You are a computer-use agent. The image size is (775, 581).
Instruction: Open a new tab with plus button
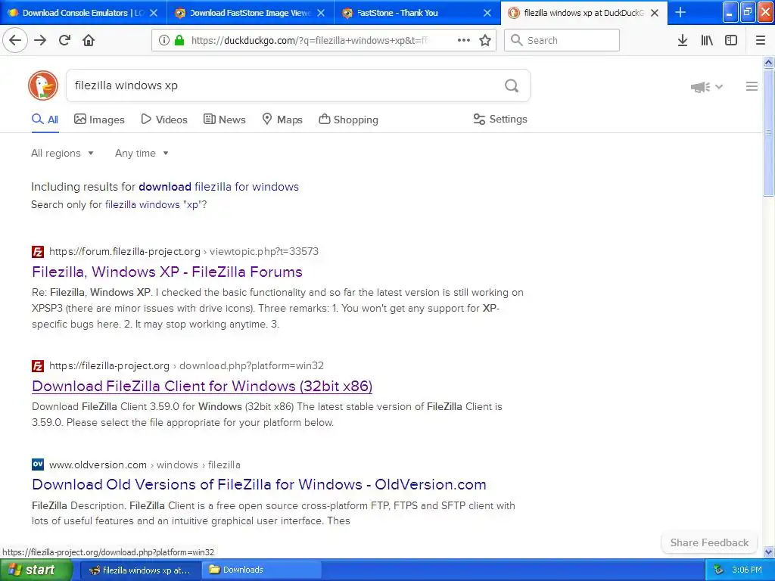(x=680, y=12)
